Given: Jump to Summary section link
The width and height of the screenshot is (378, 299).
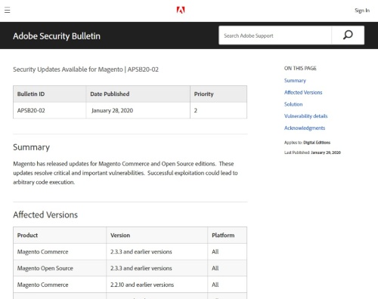Looking at the screenshot, I should 295,81.
